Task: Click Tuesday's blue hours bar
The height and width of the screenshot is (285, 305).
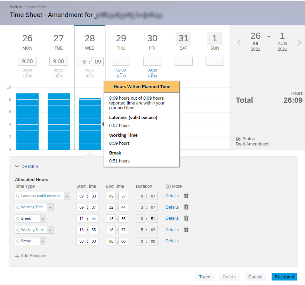Action: (x=59, y=121)
